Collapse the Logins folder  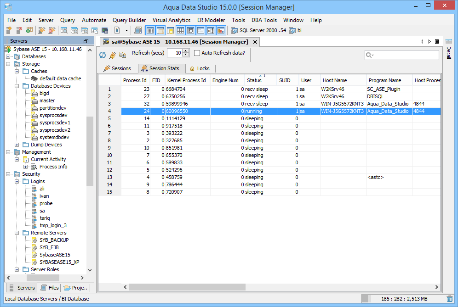pyautogui.click(x=17, y=182)
